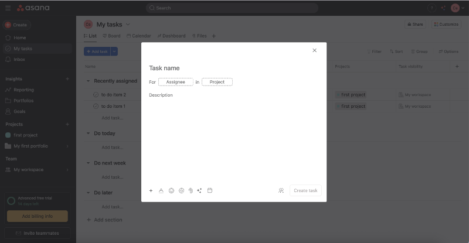Collapse the Do next week section
The width and height of the screenshot is (469, 243).
point(89,163)
